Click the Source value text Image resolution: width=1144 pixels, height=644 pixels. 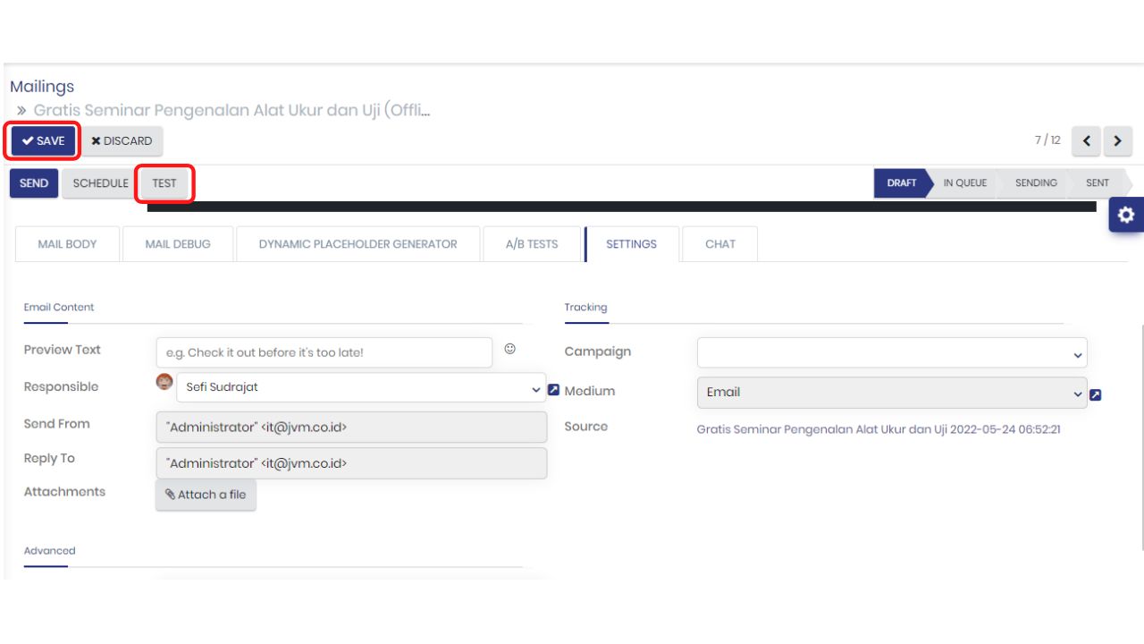click(879, 429)
